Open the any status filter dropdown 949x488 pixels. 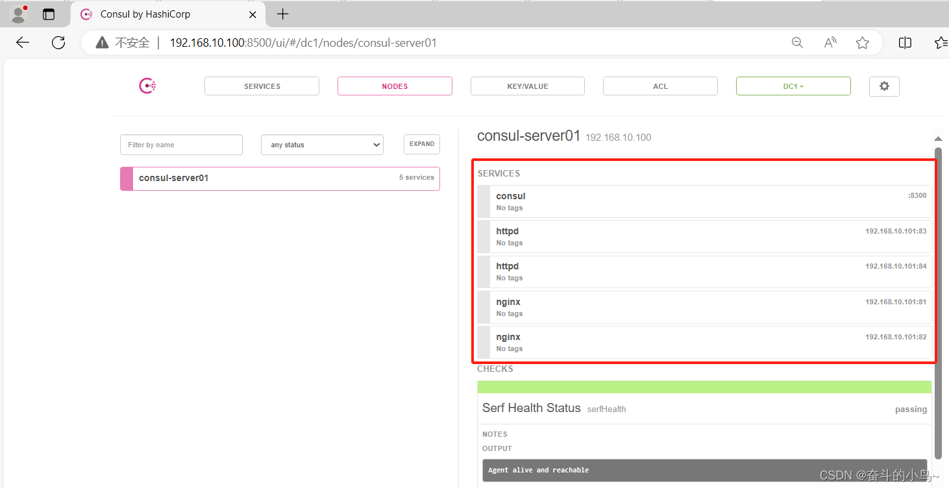coord(322,144)
